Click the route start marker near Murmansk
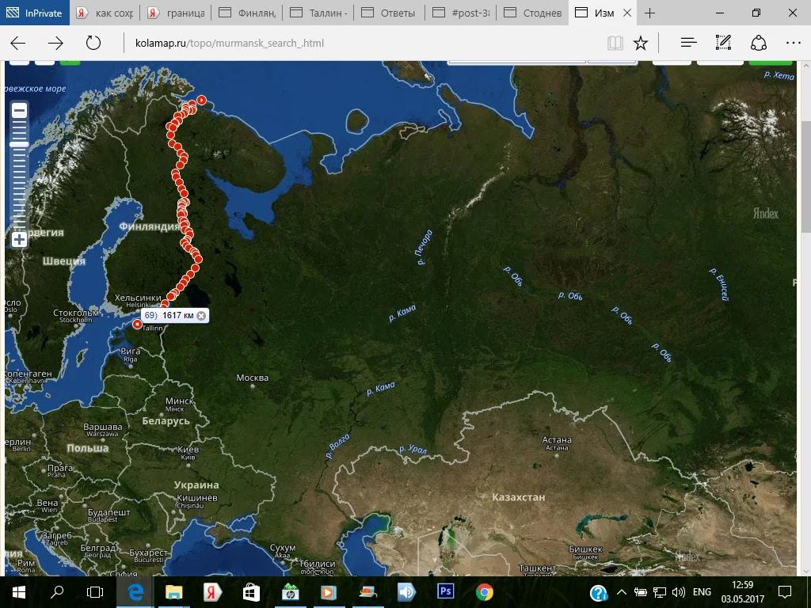 pos(201,100)
